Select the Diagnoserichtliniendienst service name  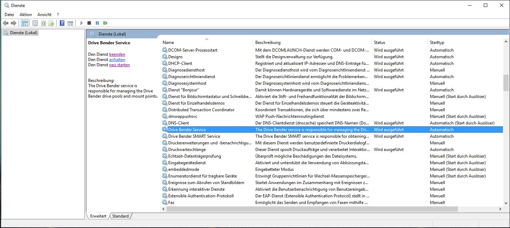(x=192, y=76)
